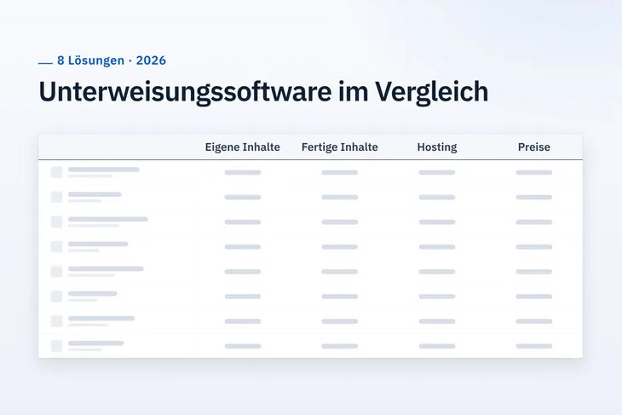Click the 'Fertige Inhalte' column header

340,147
